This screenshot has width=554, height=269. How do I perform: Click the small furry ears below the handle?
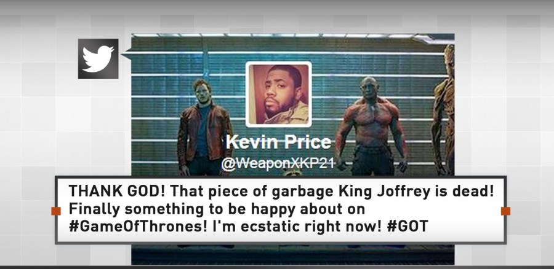(x=292, y=173)
